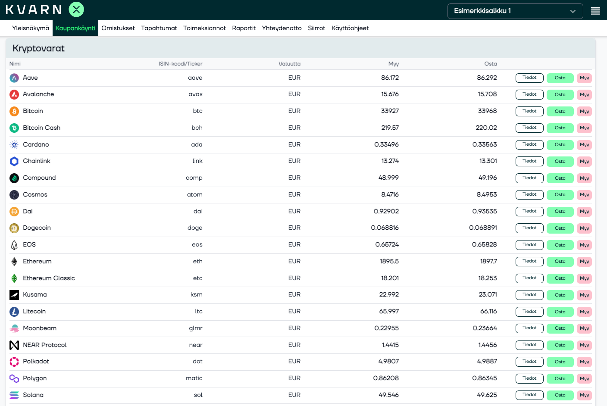Click the Cardano coin icon
This screenshot has width=607, height=406.
[x=14, y=145]
